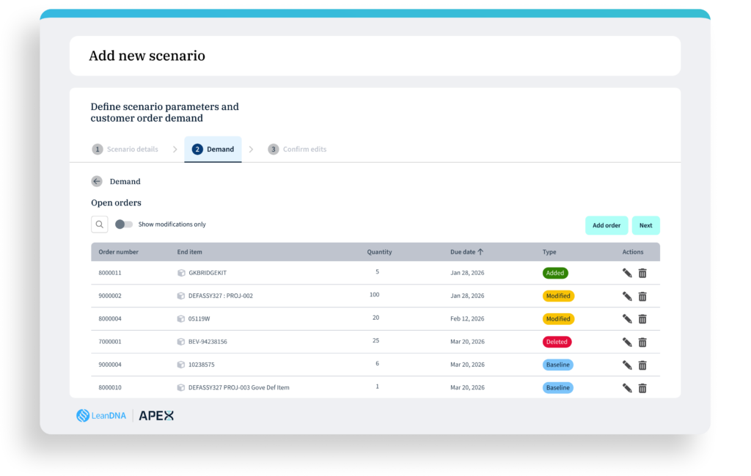Edit order 8000004 with pencil icon
Screen dimensions: 751x476
pos(627,319)
